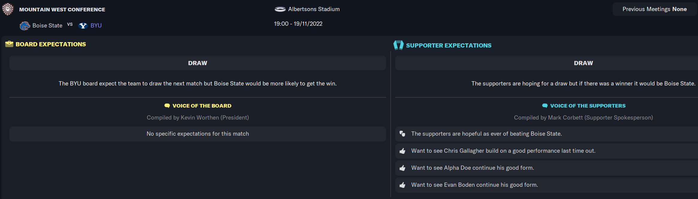Click thumbs-up icon beside Evan Boden comment
The image size is (698, 199).
pos(402,185)
